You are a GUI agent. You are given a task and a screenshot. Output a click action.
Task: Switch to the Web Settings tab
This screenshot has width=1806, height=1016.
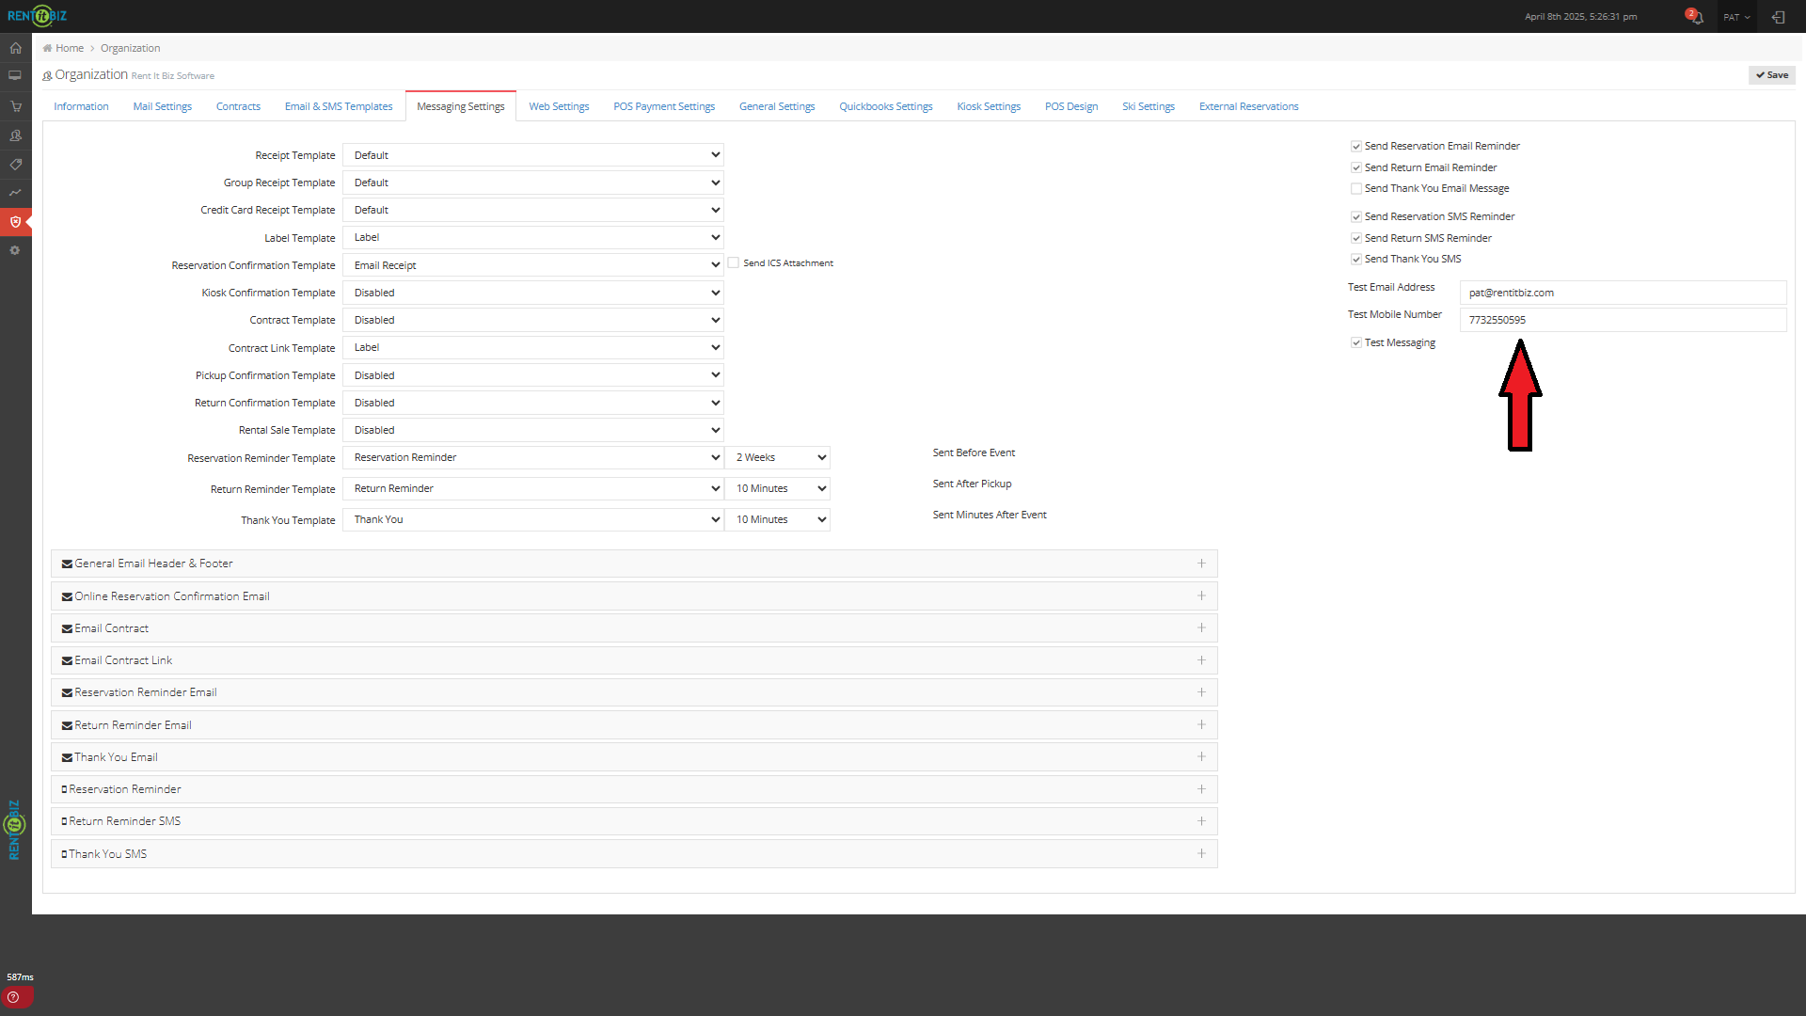point(559,106)
